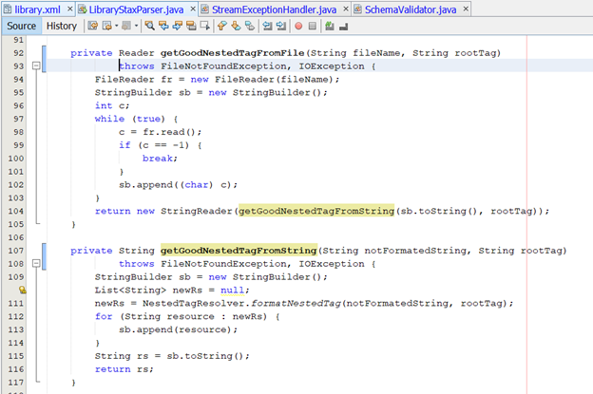The width and height of the screenshot is (593, 394).
Task: Click the getGoodNestedTagFromString declaration on line 107
Action: pyautogui.click(x=239, y=251)
